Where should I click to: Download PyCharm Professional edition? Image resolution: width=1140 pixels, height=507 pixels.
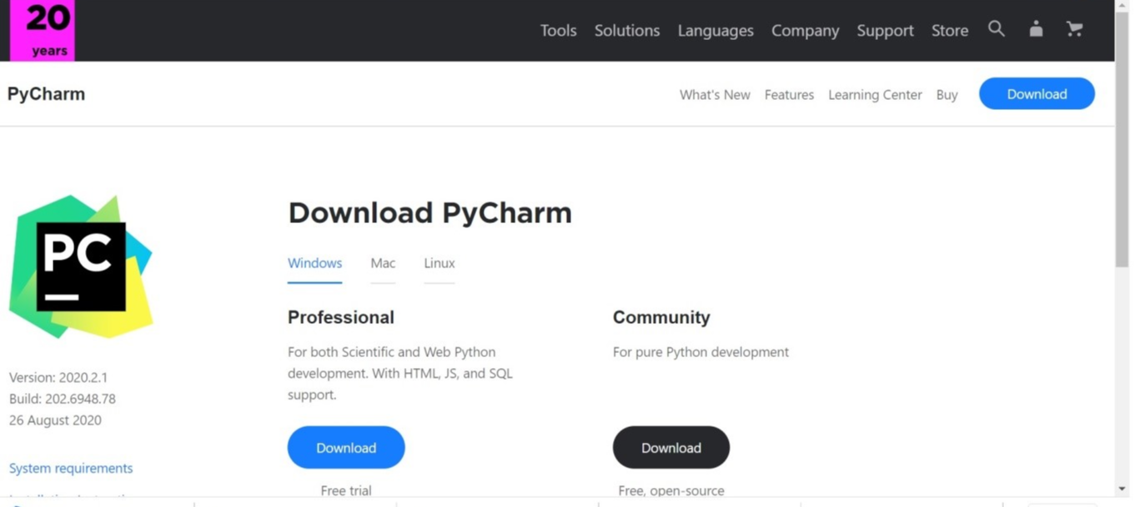[x=346, y=448]
